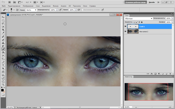Click the delete layer trash icon
Viewport: 175px width, 109px height.
tap(170, 74)
